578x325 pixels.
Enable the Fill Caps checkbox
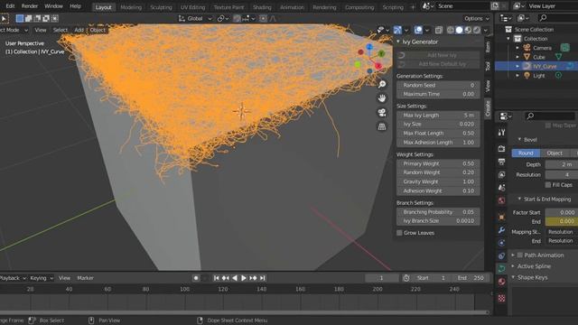(548, 184)
